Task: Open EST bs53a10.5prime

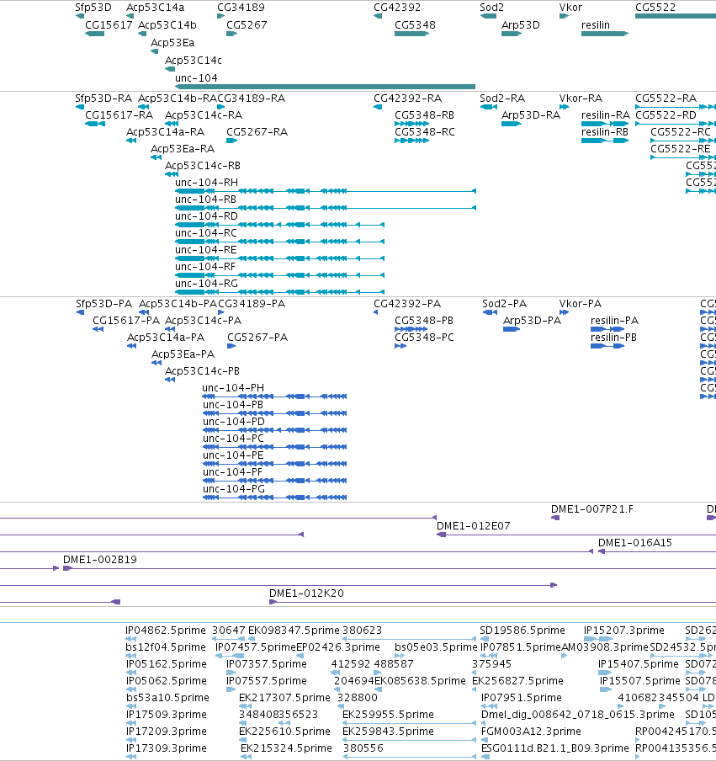Action: [x=130, y=706]
